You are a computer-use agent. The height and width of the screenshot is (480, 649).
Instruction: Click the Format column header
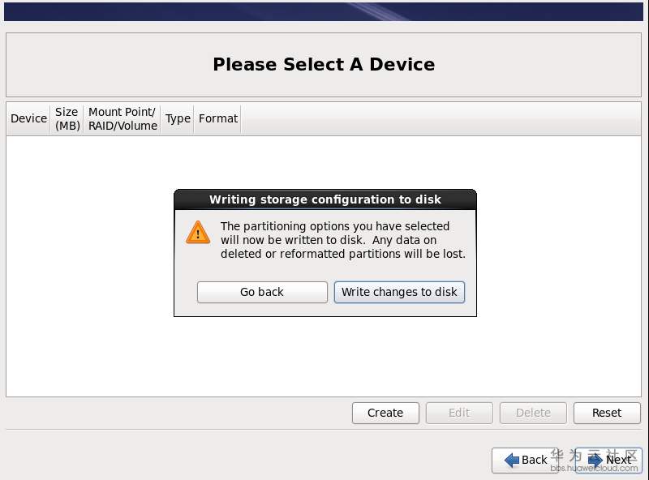point(218,118)
